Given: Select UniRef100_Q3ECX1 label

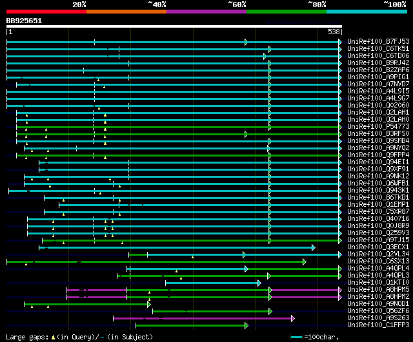Looking at the screenshot, I should click(x=378, y=247).
